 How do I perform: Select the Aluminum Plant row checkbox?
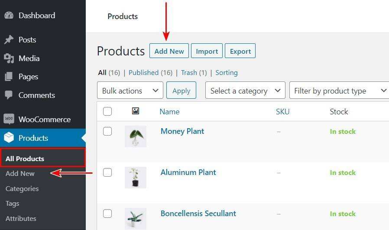pos(107,172)
